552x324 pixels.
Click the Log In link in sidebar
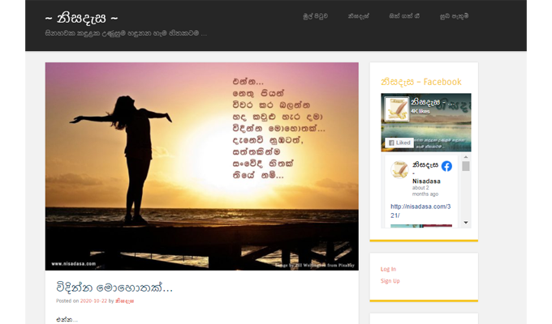click(388, 269)
